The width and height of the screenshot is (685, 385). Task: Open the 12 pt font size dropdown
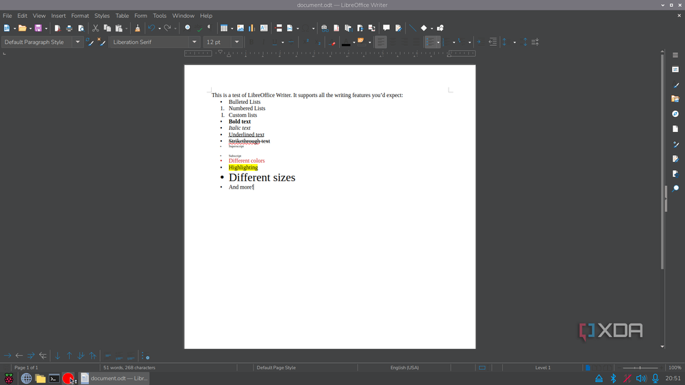click(x=237, y=42)
